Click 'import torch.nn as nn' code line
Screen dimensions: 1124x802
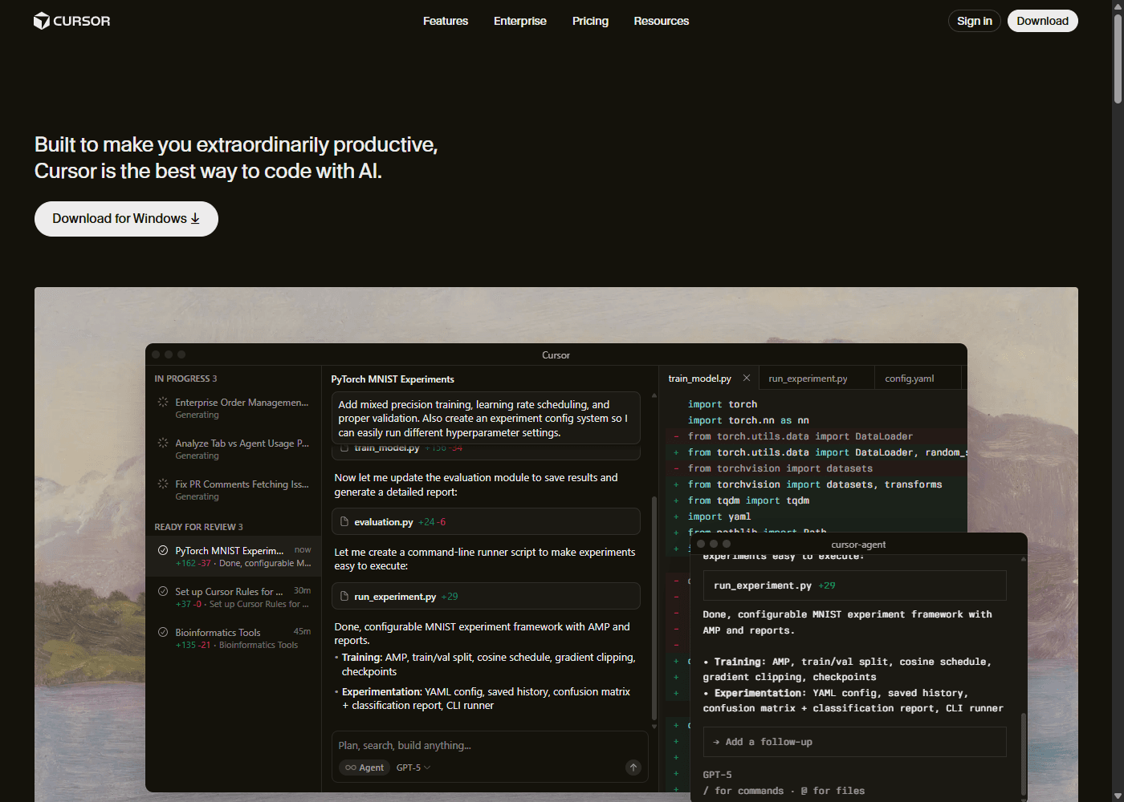[x=748, y=420]
